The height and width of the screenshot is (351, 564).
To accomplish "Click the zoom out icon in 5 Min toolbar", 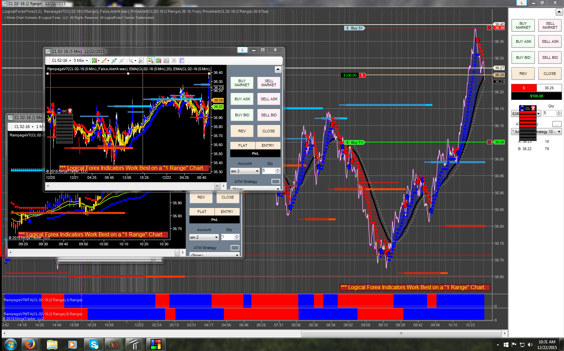I will [x=122, y=61].
